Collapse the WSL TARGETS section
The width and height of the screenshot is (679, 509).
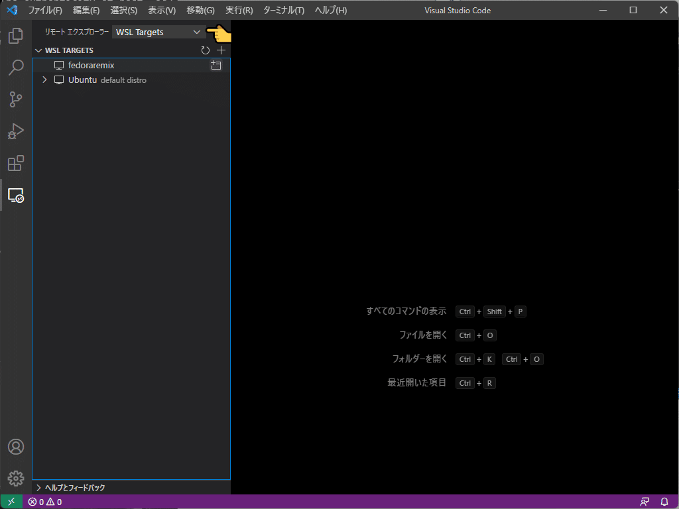(x=38, y=50)
